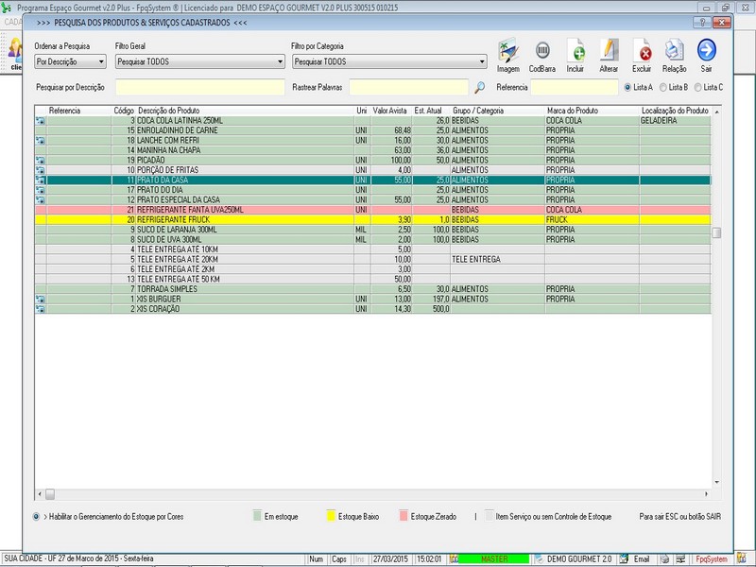756x567 pixels.
Task: Click the green Em estoque color swatch
Action: [257, 516]
